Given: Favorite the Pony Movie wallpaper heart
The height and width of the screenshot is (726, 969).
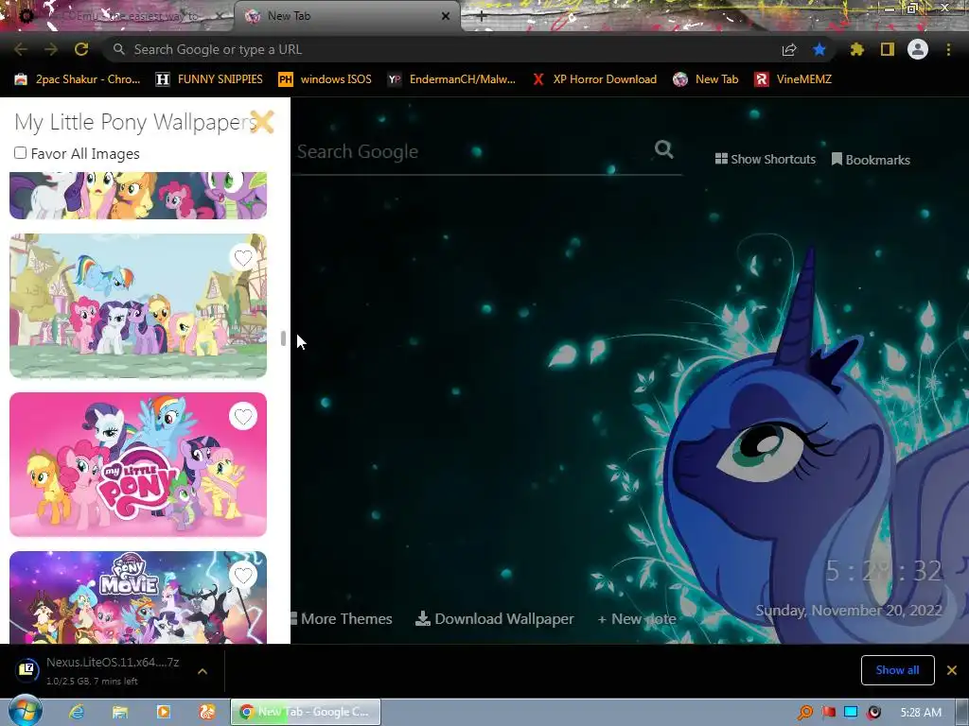Looking at the screenshot, I should (243, 576).
